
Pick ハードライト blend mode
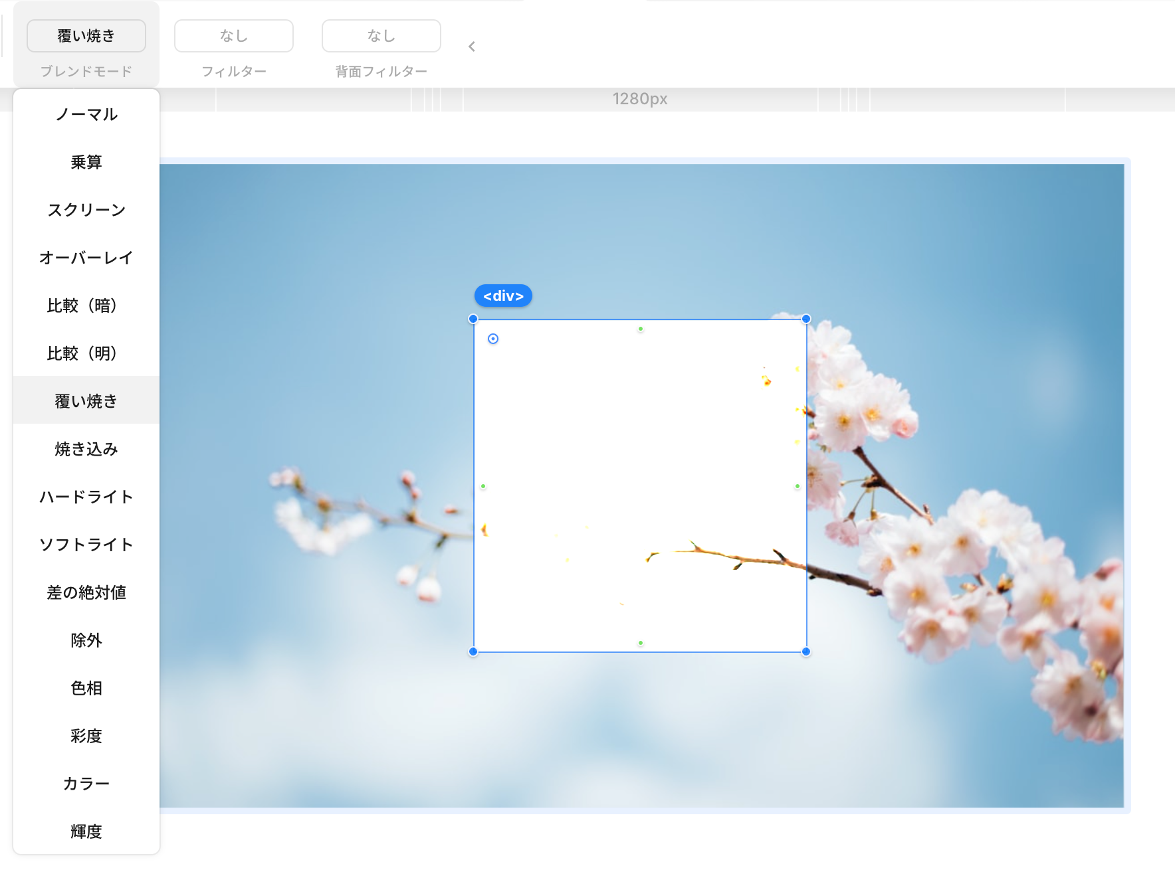click(86, 497)
